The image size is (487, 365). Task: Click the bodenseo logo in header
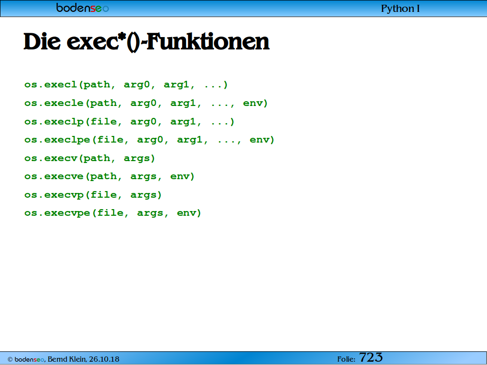pyautogui.click(x=83, y=8)
